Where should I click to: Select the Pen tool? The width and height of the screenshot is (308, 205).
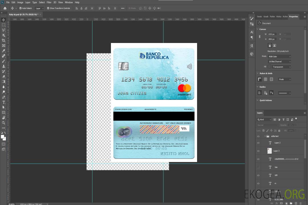pos(3,97)
